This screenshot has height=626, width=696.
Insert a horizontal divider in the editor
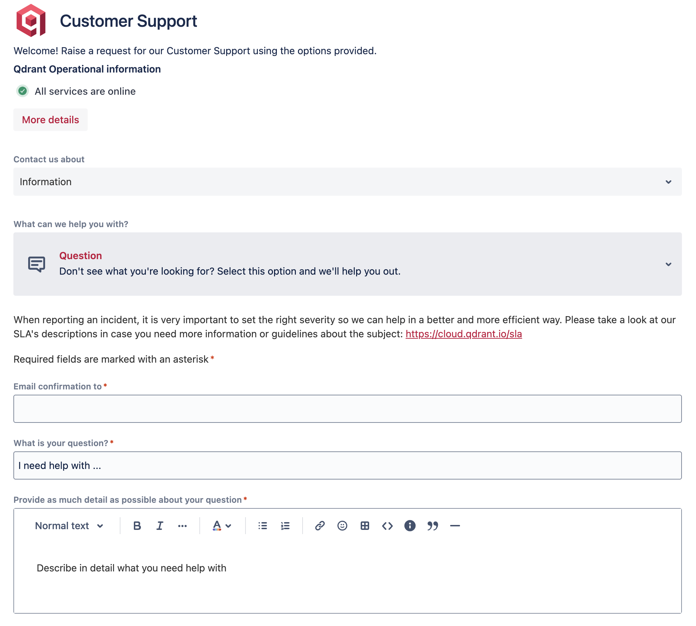(455, 526)
